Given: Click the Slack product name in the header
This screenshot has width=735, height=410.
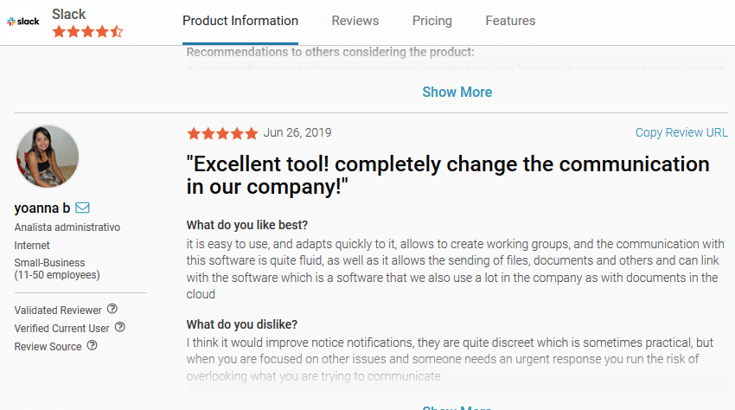Looking at the screenshot, I should (69, 14).
